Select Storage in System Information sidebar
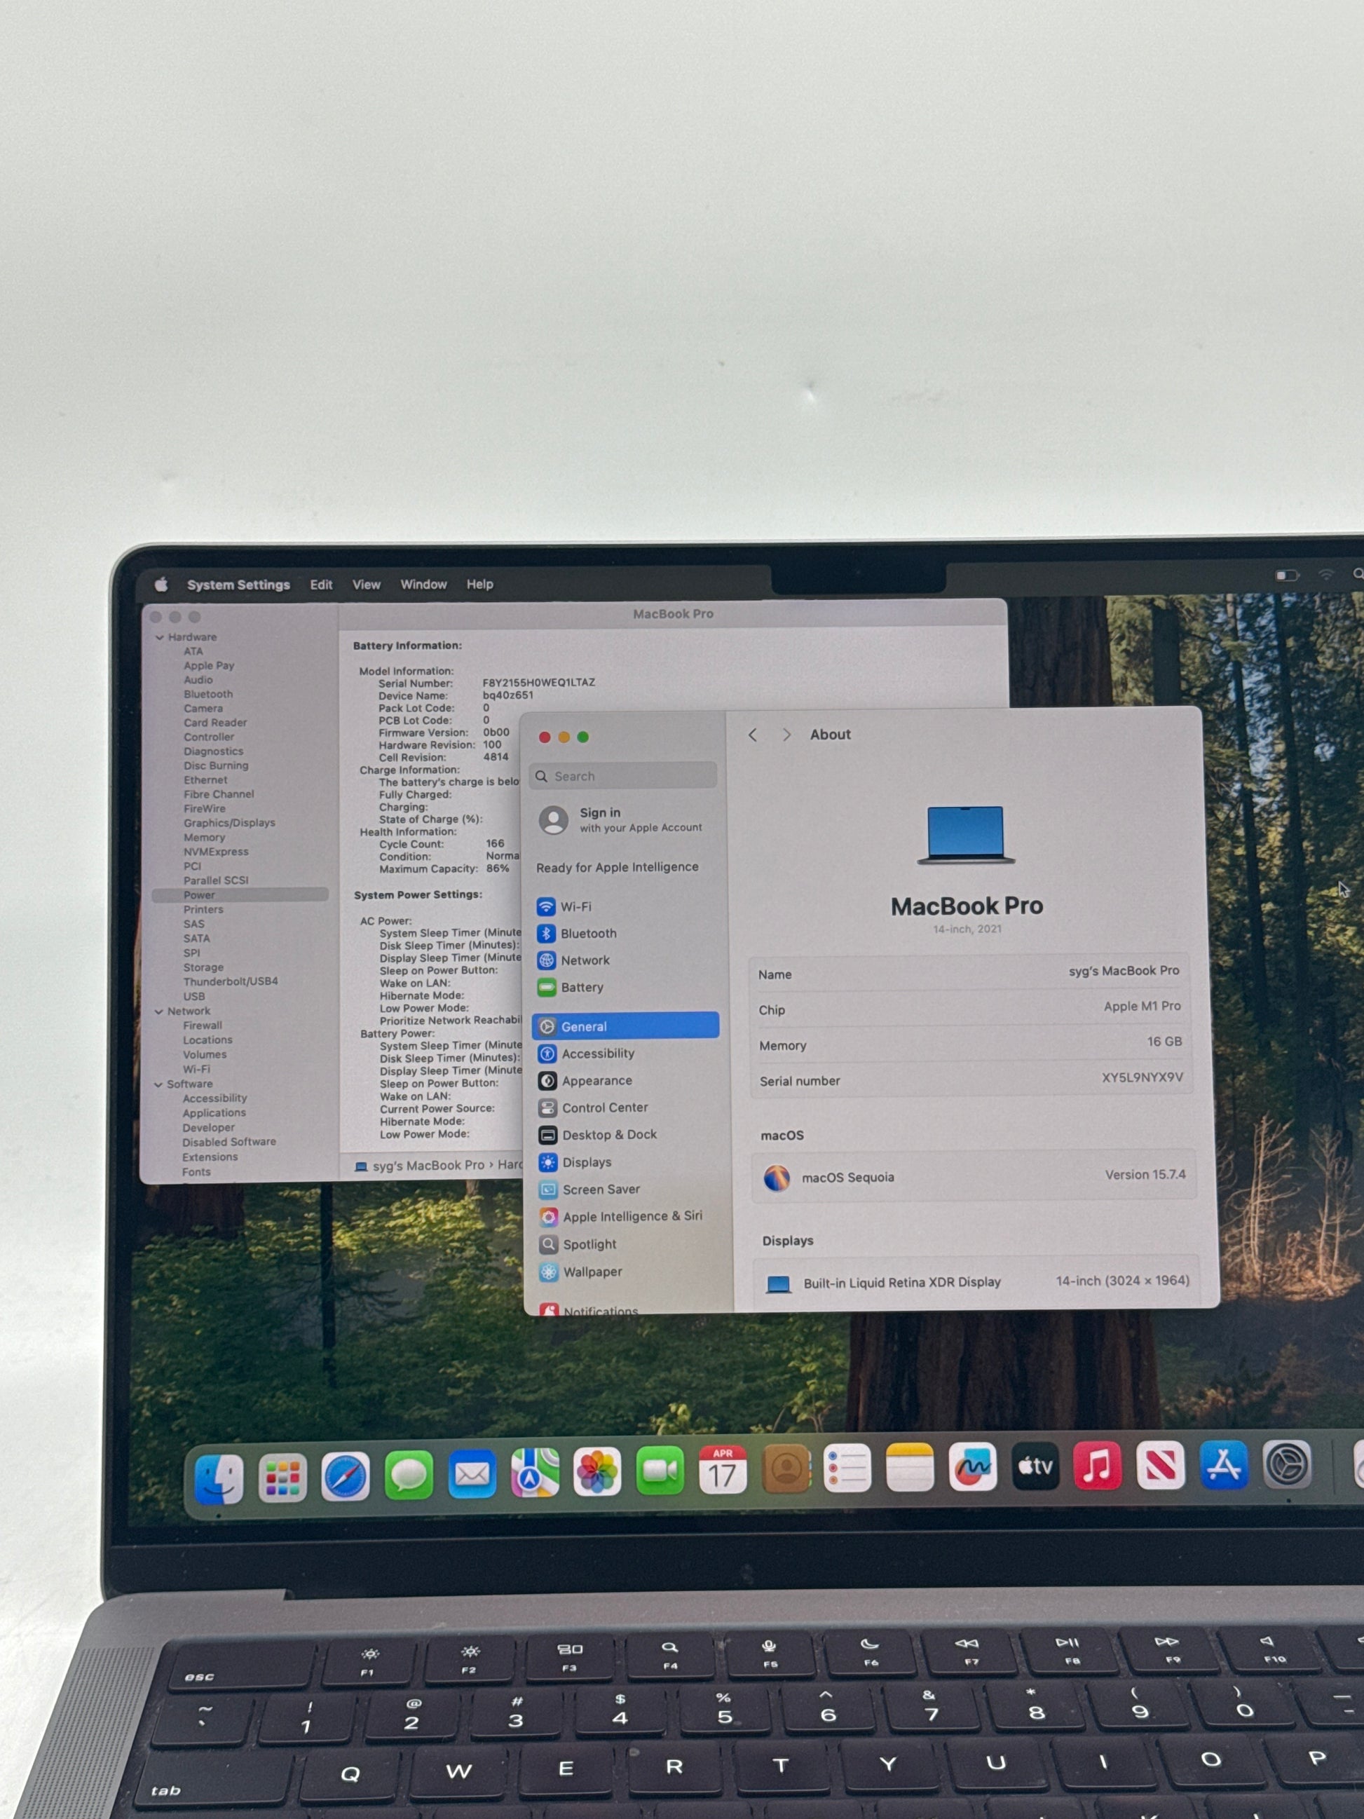 click(203, 967)
